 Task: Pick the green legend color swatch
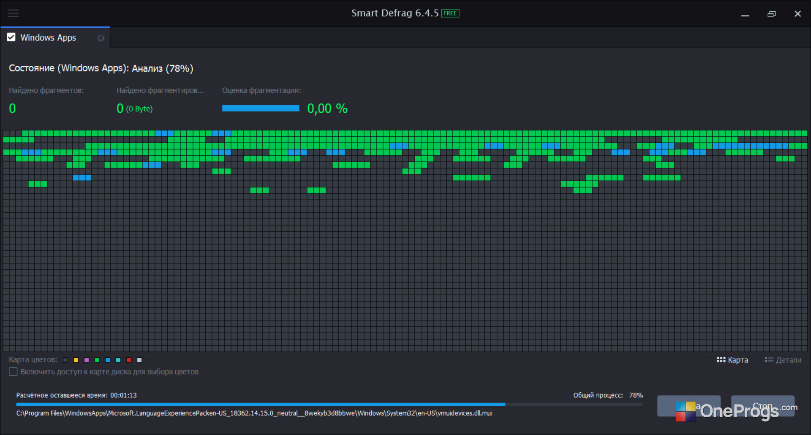point(97,360)
